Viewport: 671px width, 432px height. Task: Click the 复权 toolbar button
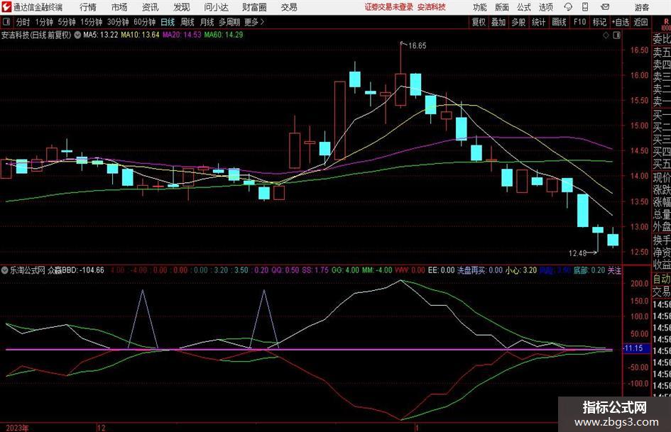pos(479,22)
